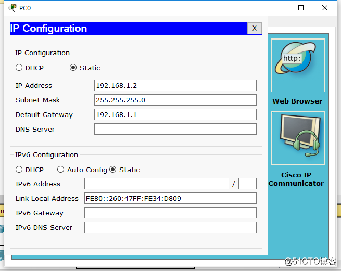Click the Link Local Address field
The image size is (341, 271).
(x=170, y=198)
